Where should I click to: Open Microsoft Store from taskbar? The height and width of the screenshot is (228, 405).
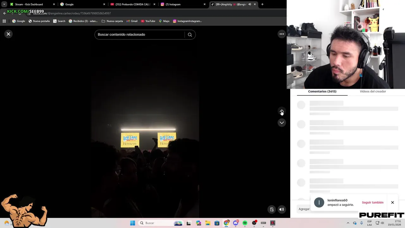tap(217, 223)
